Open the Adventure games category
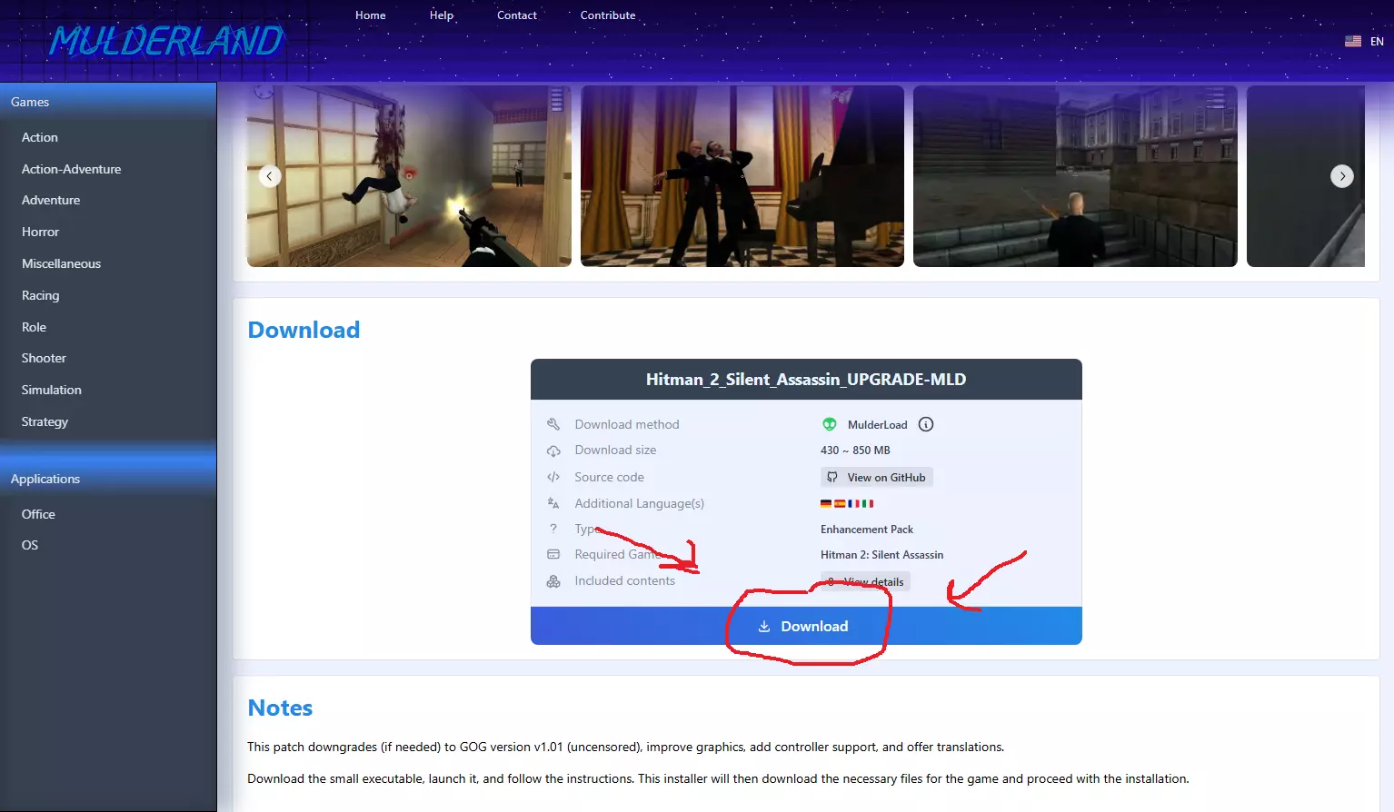Viewport: 1394px width, 812px height. (x=51, y=200)
